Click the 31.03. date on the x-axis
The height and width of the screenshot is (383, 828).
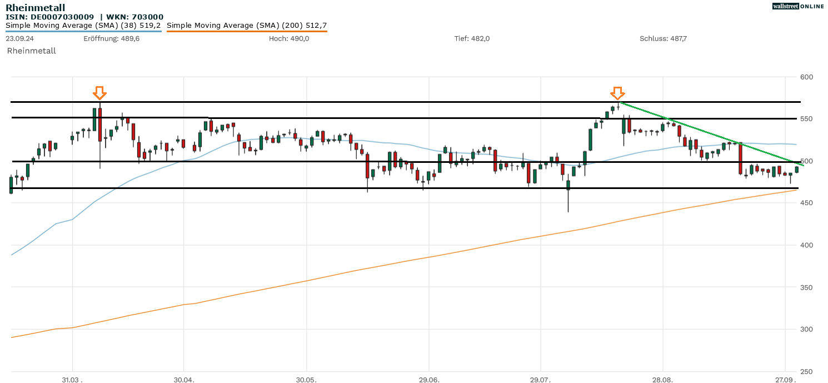point(72,380)
